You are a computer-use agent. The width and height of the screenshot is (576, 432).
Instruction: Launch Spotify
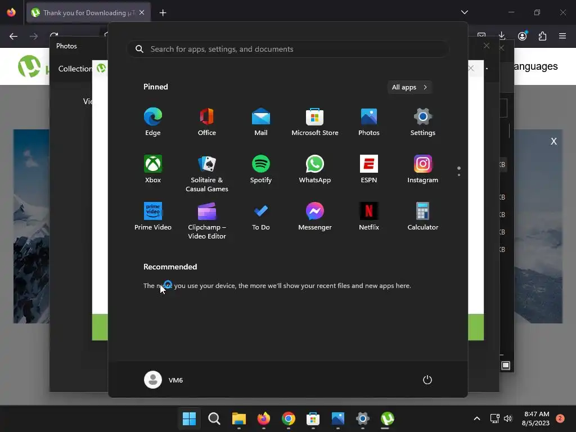261,169
